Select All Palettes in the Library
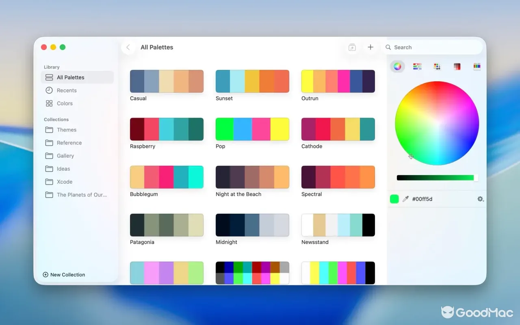The height and width of the screenshot is (325, 520). [77, 77]
